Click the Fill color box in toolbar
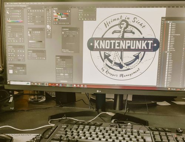This screenshot has height=142, width=185. (48, 26)
